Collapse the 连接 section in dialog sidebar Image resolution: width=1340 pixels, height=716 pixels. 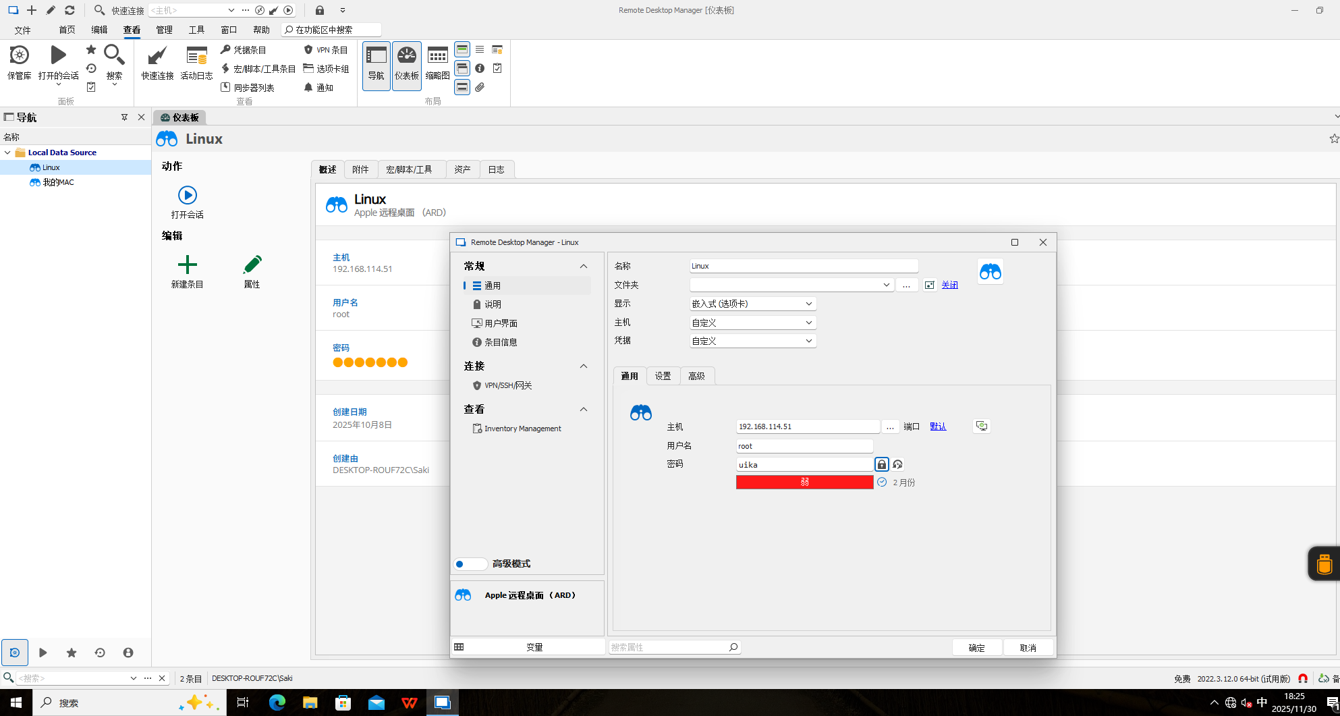tap(584, 366)
